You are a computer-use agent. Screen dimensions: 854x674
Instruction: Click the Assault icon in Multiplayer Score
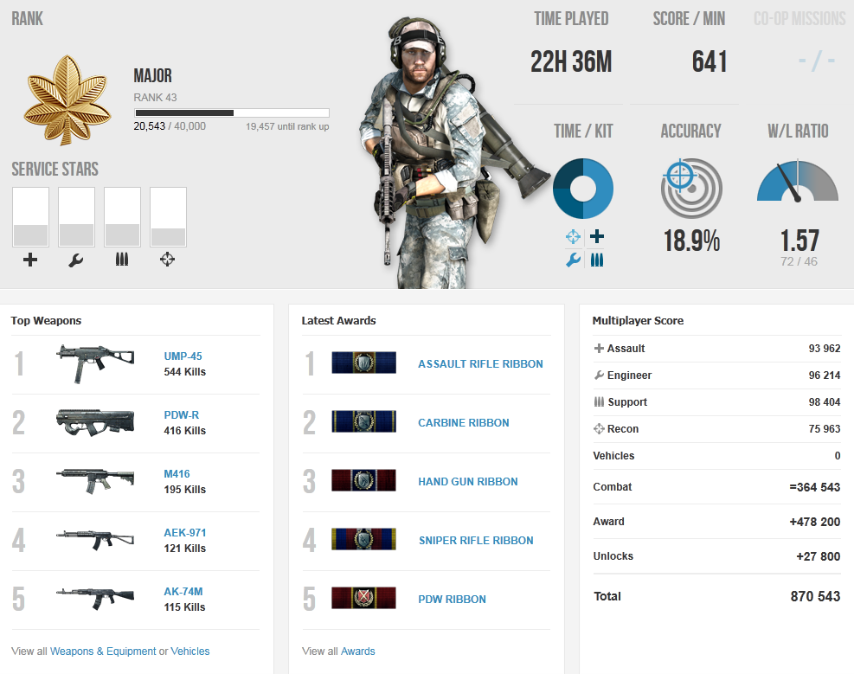coord(599,349)
